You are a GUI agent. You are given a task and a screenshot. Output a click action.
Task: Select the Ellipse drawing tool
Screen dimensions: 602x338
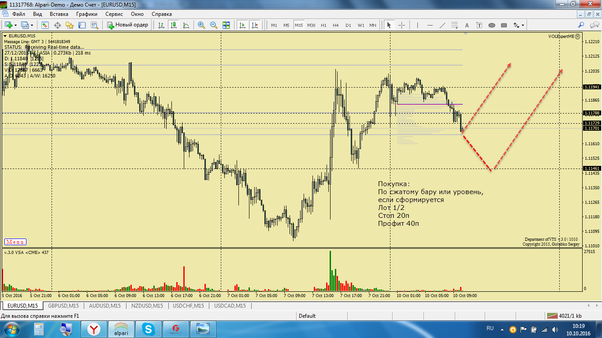click(x=492, y=25)
